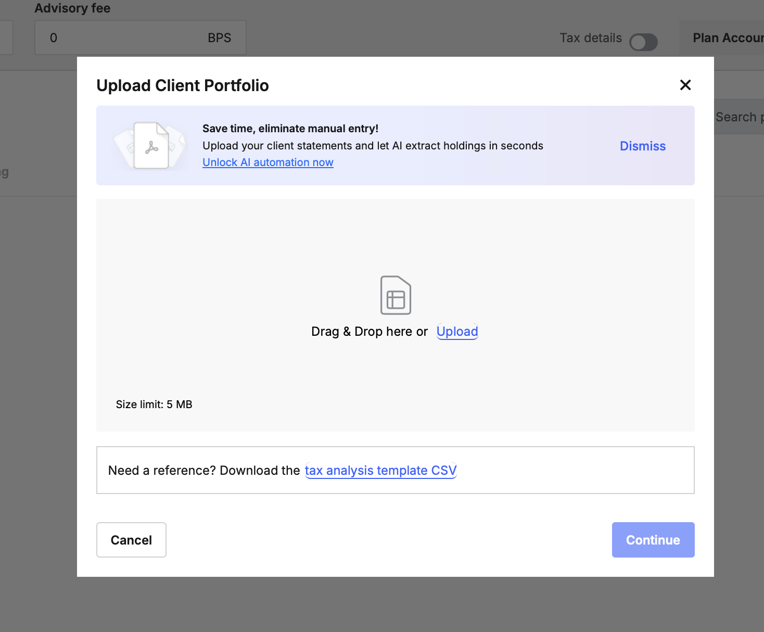
Task: Click the spreadsheet file icon in drop zone
Action: [396, 295]
